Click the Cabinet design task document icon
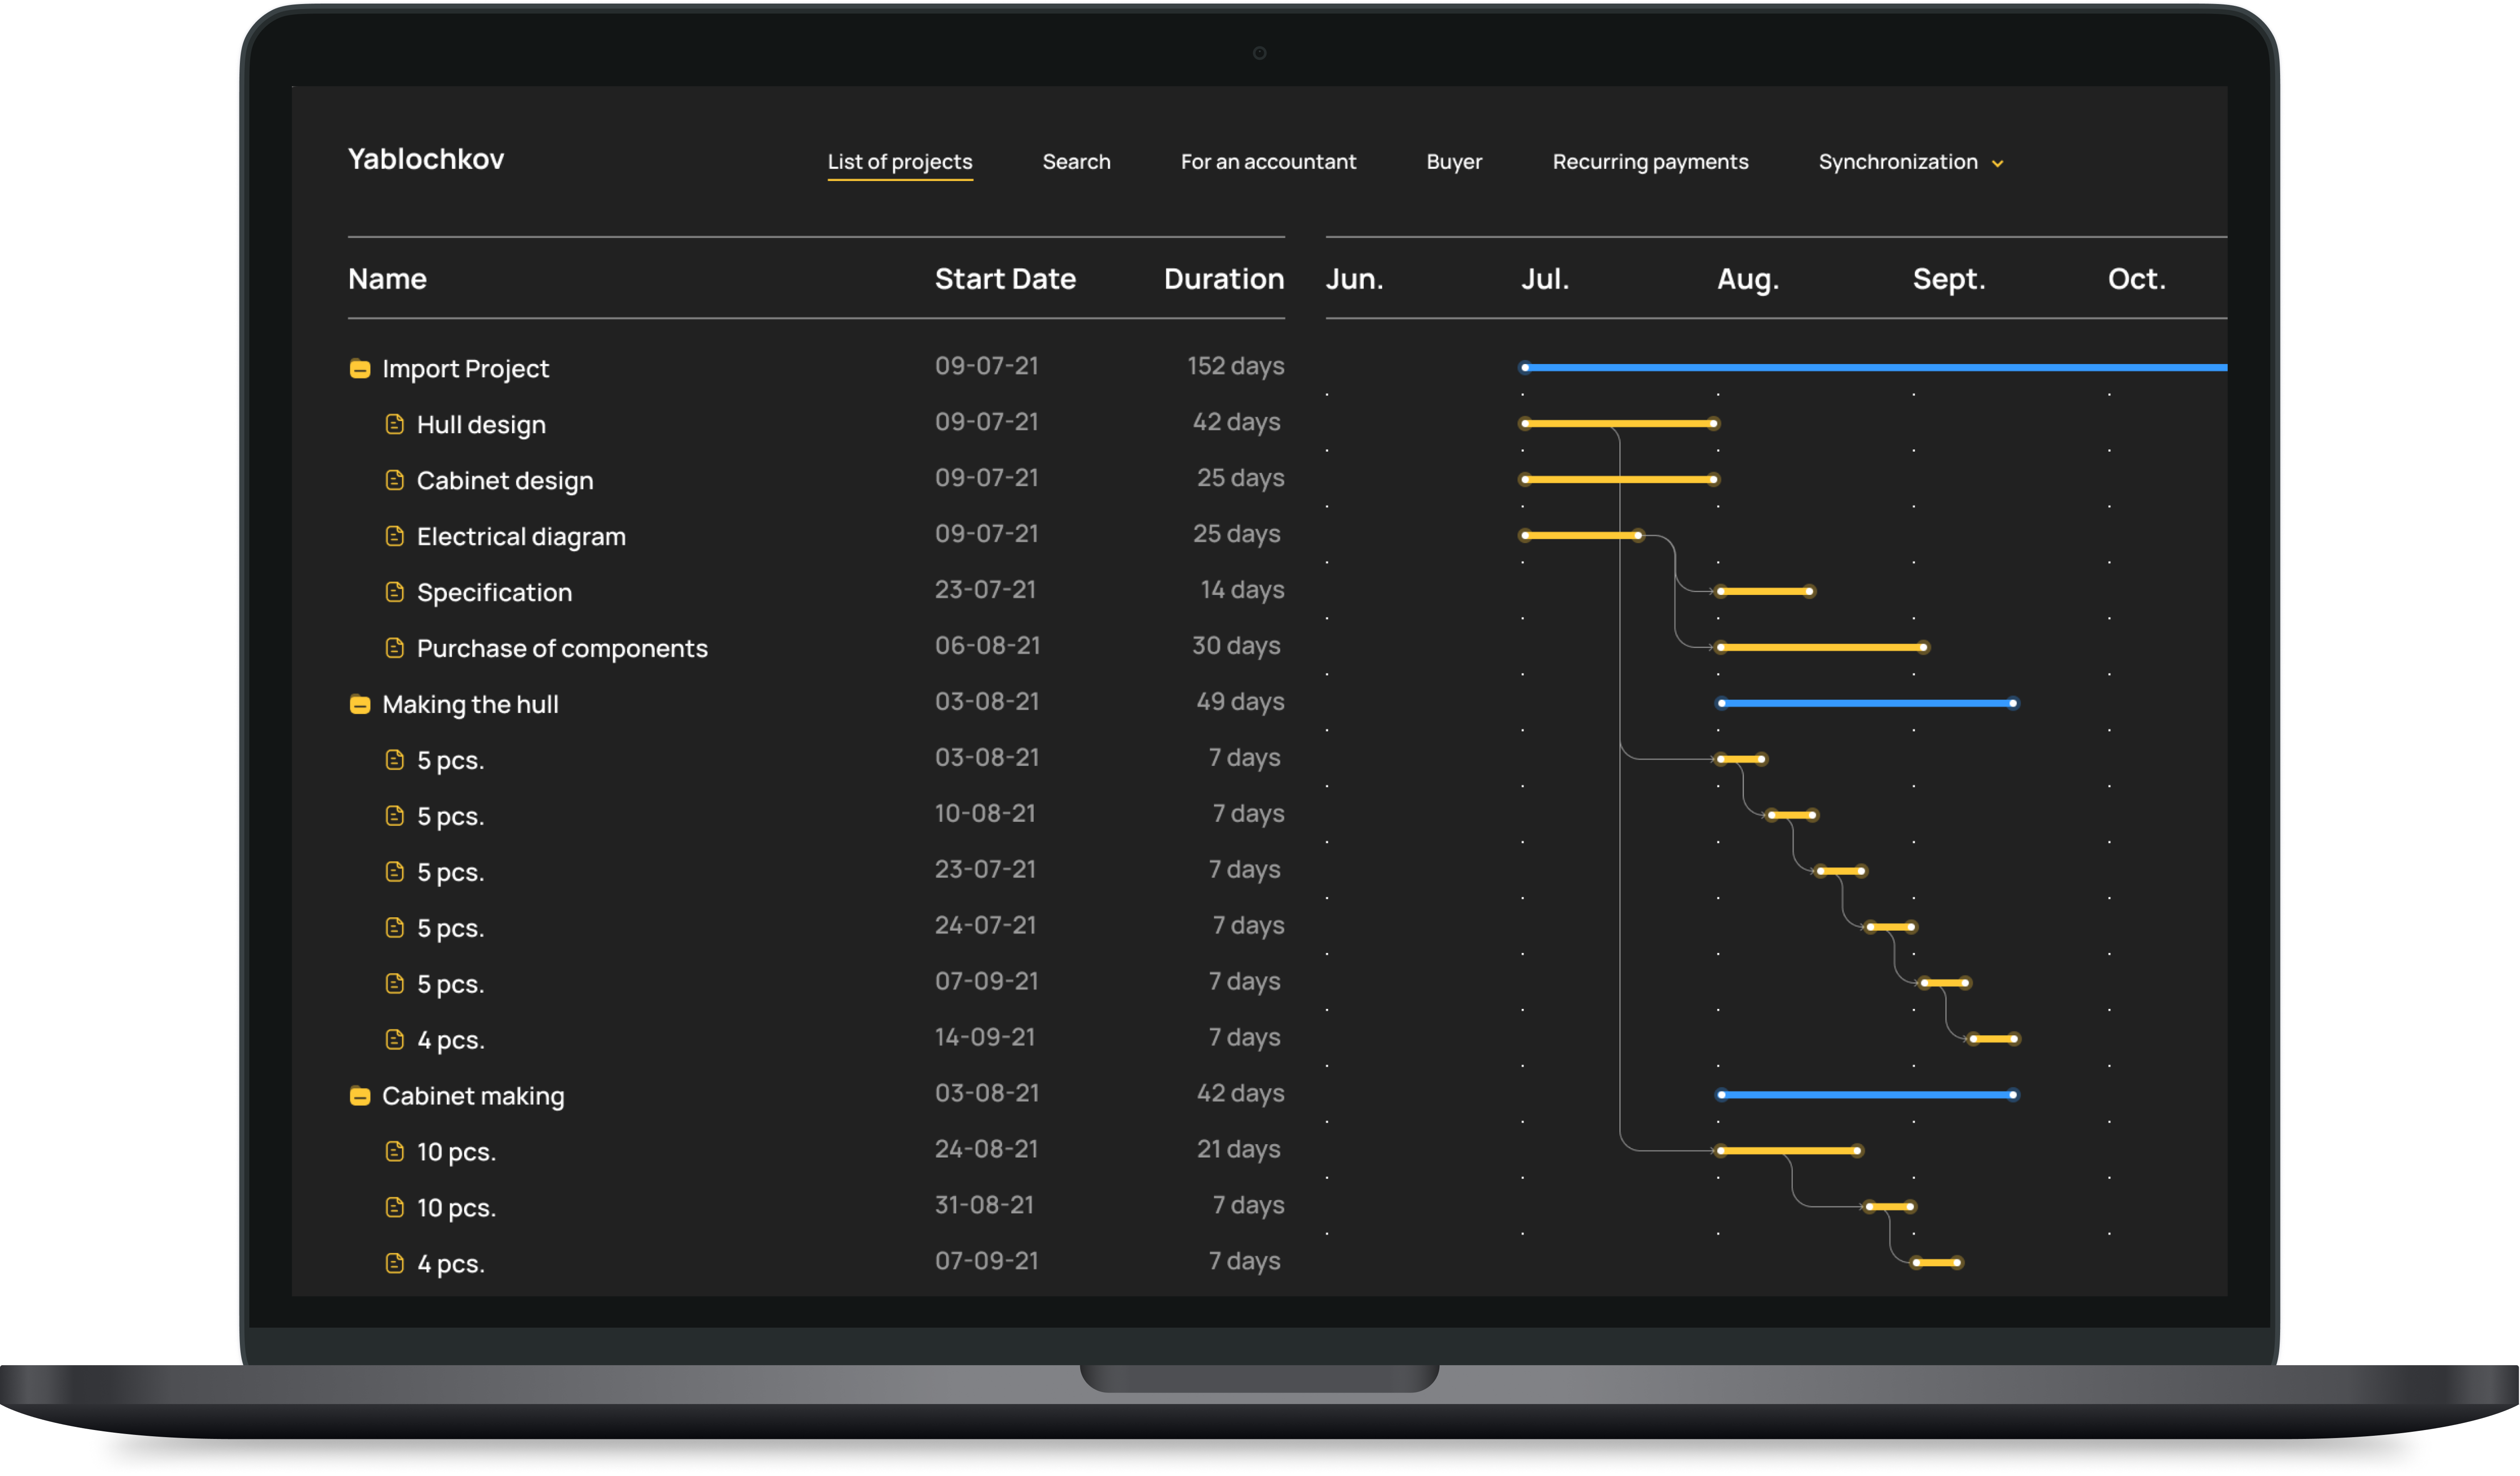The width and height of the screenshot is (2520, 1476). click(x=395, y=480)
